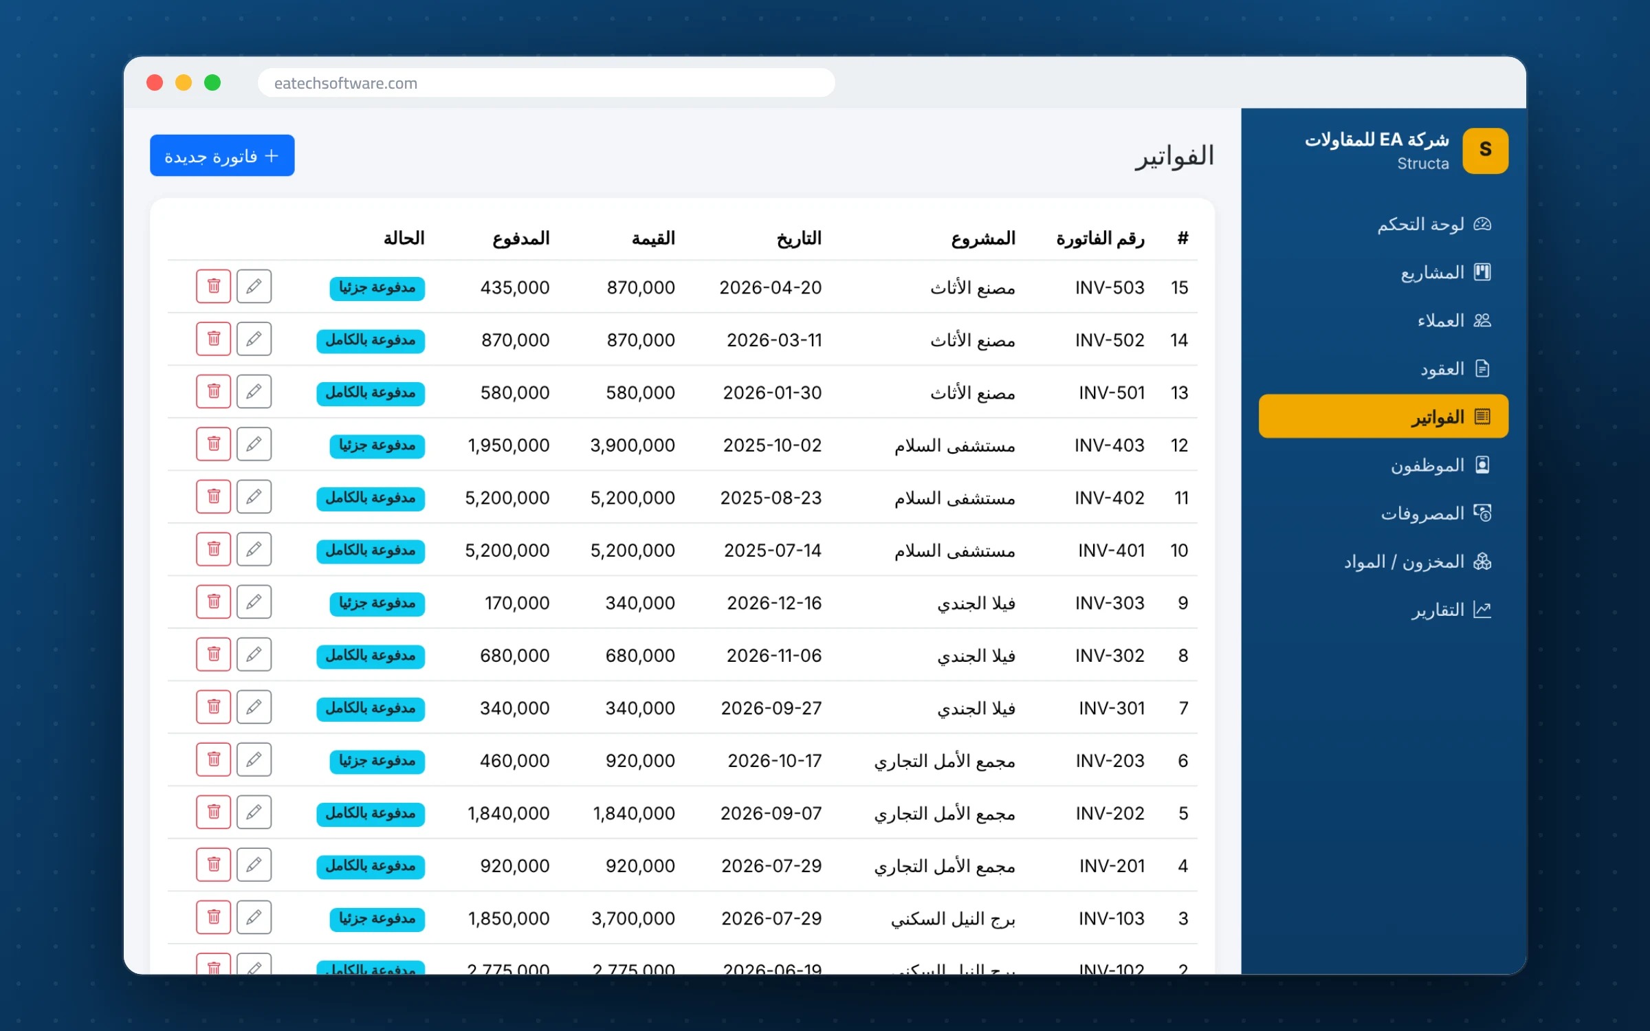Viewport: 1650px width, 1031px height.
Task: Click the القيمة column header
Action: click(653, 238)
